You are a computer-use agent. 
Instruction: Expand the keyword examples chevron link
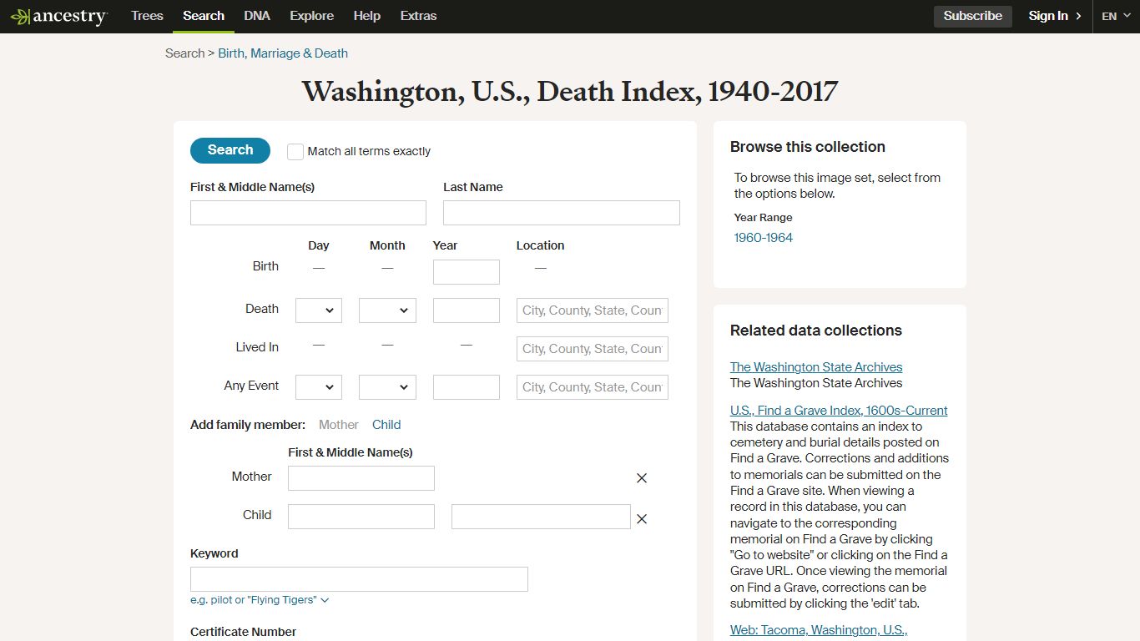click(260, 600)
